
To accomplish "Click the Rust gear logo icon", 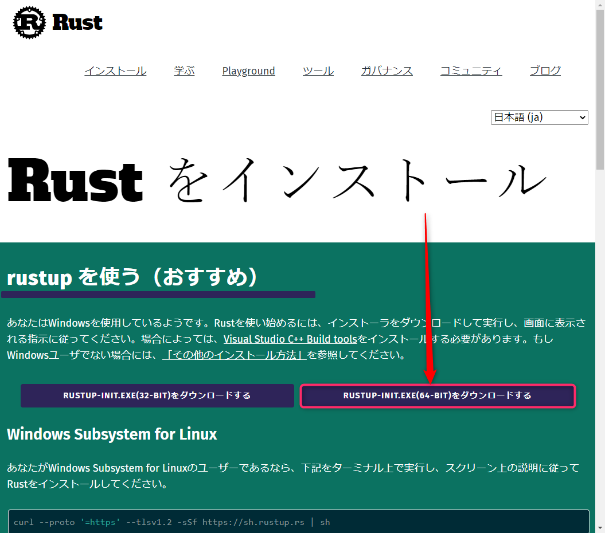I will tap(29, 22).
